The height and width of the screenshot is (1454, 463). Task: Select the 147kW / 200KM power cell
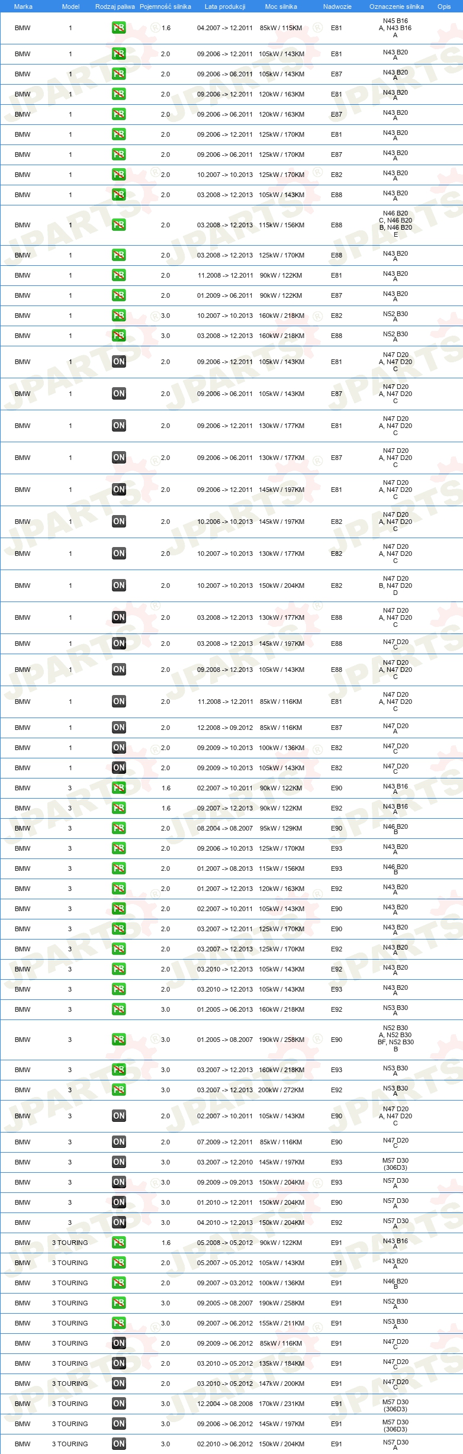(281, 1384)
